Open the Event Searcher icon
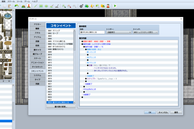This screenshot has height=129, width=194. [97, 6]
